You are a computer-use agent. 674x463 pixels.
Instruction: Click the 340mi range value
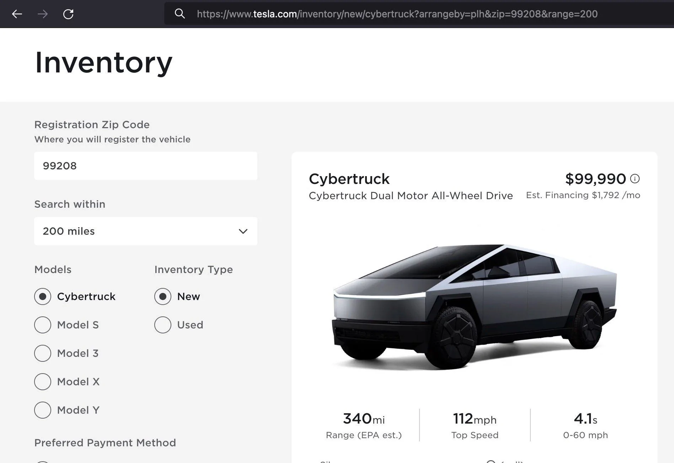point(364,419)
